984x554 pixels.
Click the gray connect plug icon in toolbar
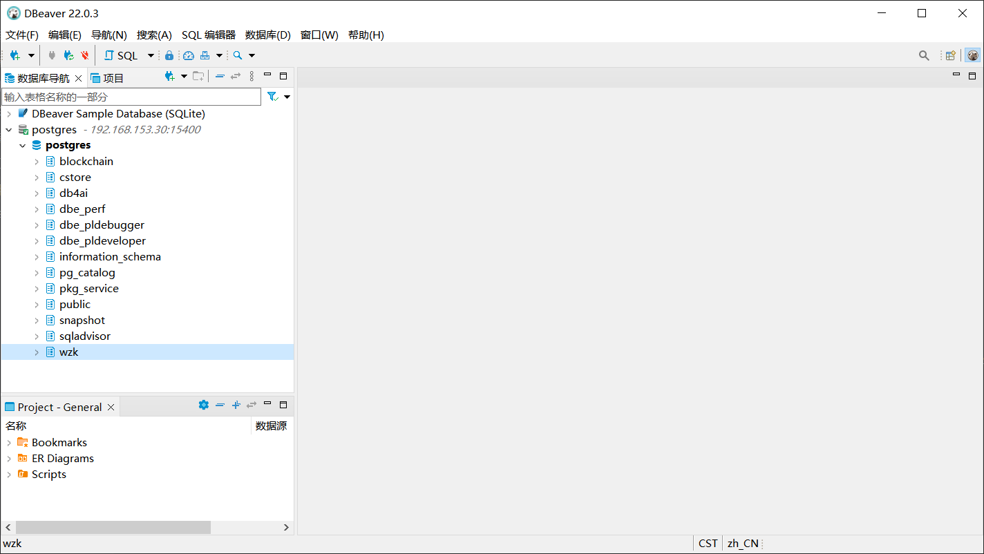coord(52,55)
